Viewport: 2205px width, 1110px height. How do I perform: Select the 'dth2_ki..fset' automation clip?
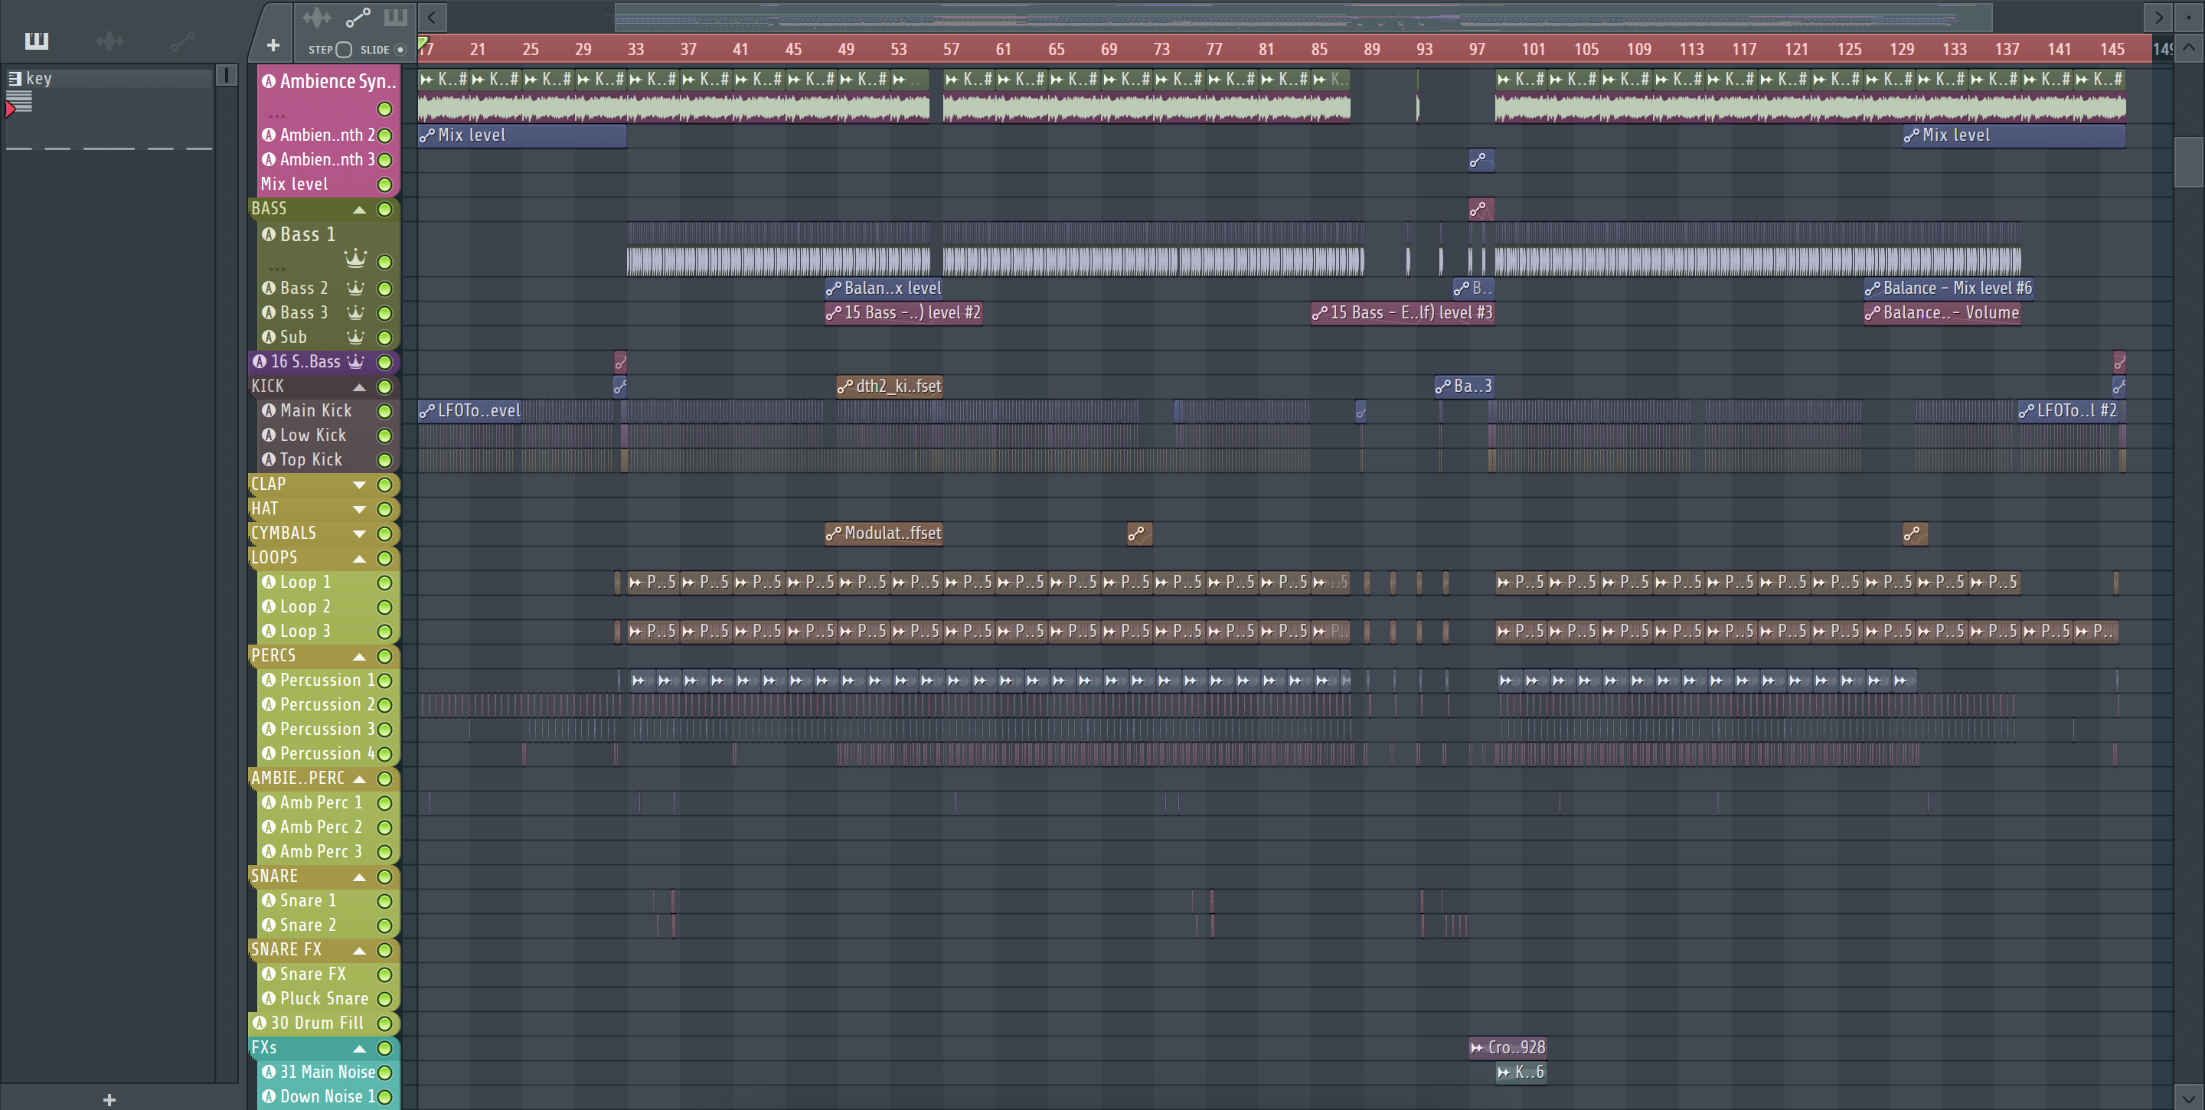890,386
